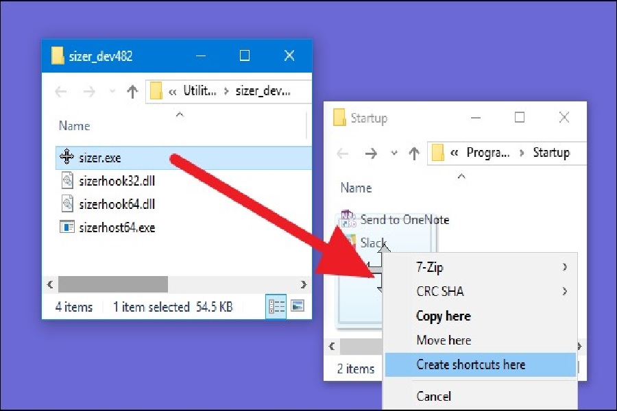
Task: Click the horizontal scrollbar in sizer_dev482
Action: point(113,284)
